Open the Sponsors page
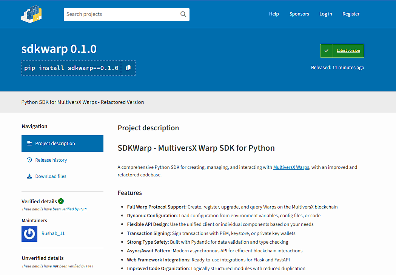 [x=299, y=14]
